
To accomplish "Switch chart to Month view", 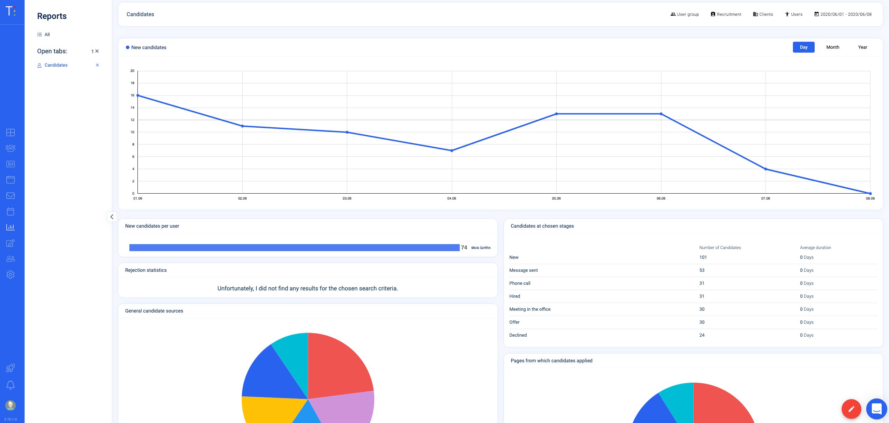I will 833,47.
